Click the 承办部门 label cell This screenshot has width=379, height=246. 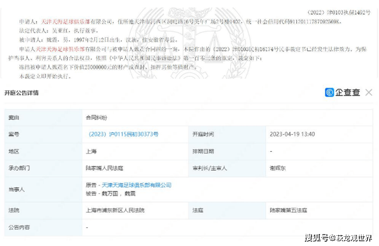(x=43, y=168)
